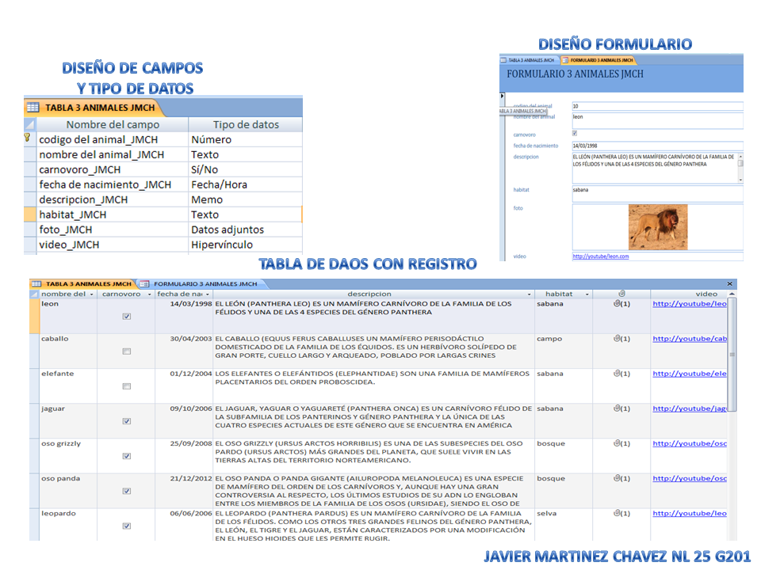
Task: Click the paperclip attachment column header
Action: [621, 294]
